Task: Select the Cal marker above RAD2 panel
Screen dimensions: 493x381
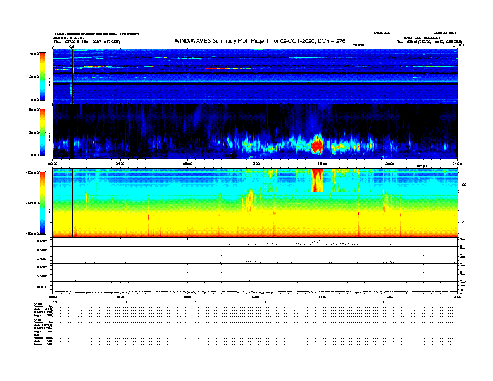Action: [x=72, y=47]
